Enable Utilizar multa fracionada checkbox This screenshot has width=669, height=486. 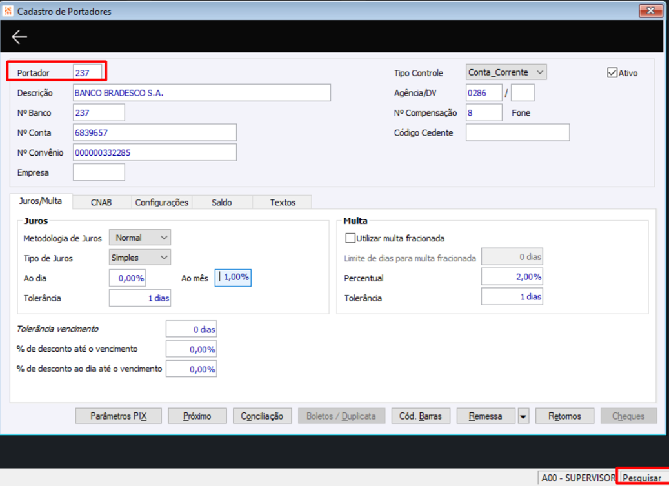coord(350,238)
